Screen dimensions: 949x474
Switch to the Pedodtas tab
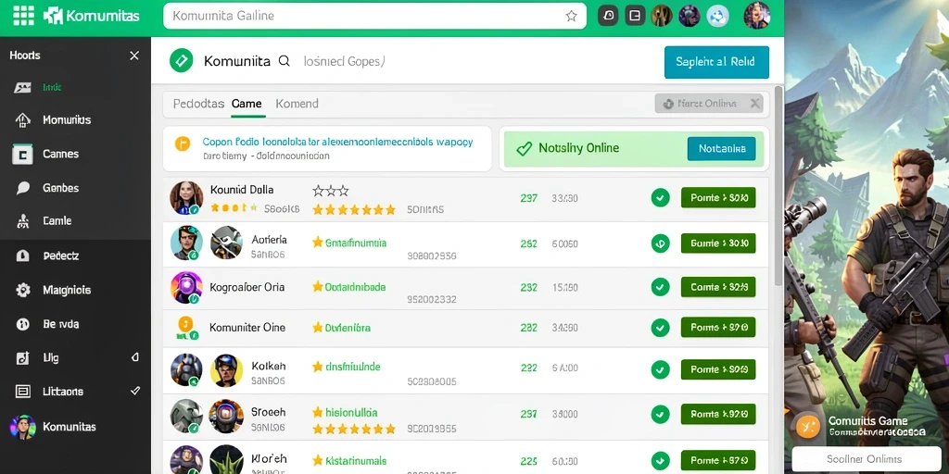click(x=198, y=104)
